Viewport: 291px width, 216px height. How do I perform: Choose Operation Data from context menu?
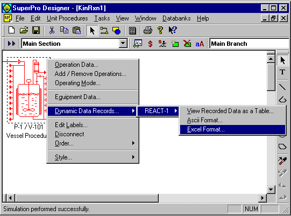[x=93, y=65]
